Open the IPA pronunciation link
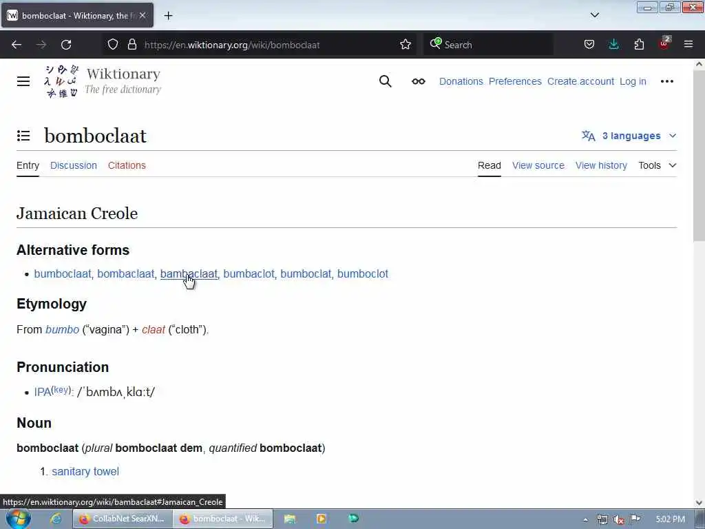The image size is (705, 529). 42,392
